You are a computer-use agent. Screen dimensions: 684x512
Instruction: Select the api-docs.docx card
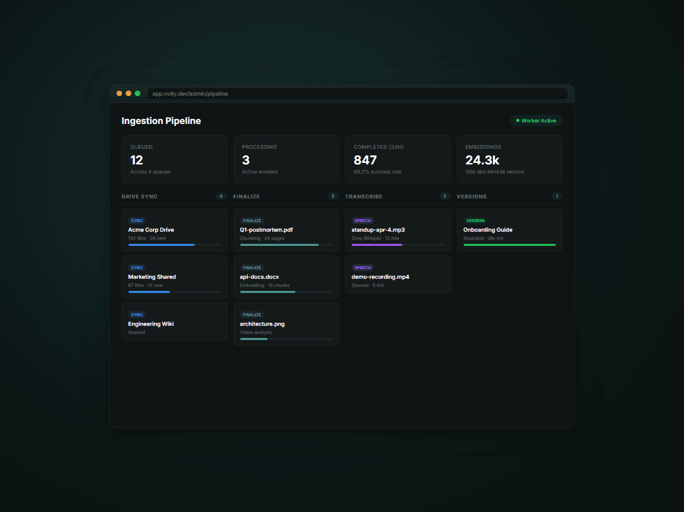pyautogui.click(x=286, y=277)
